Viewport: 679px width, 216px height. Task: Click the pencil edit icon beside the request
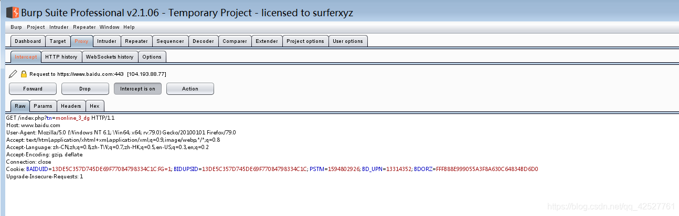[x=13, y=74]
